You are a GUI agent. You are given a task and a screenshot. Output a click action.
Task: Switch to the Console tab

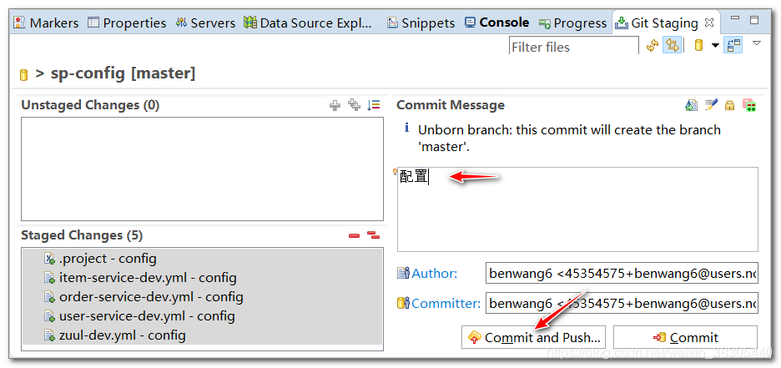497,23
